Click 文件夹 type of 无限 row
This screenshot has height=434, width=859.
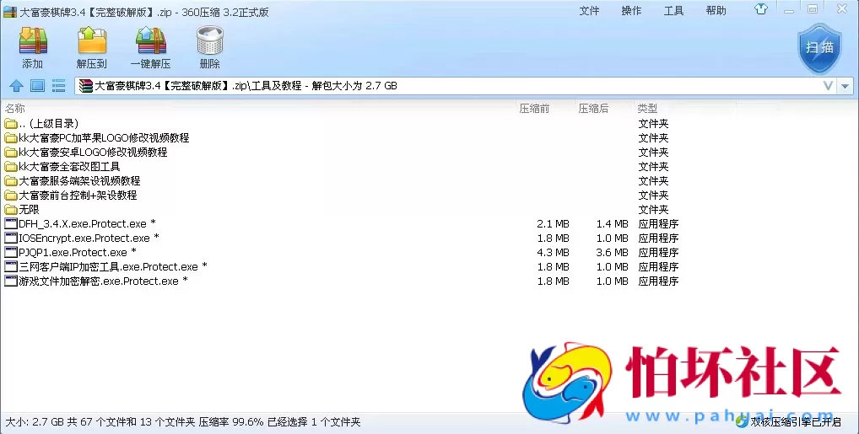coord(653,210)
